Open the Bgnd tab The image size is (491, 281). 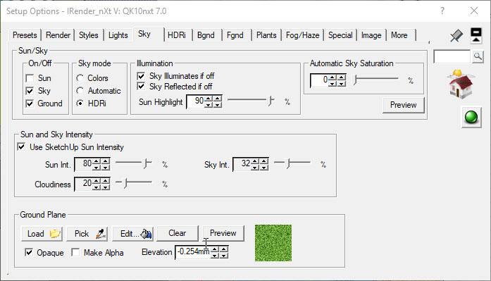pyautogui.click(x=206, y=35)
